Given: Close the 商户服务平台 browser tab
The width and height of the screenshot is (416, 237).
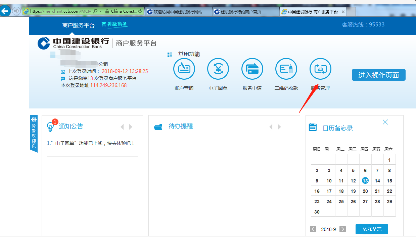Looking at the screenshot, I should [x=343, y=12].
